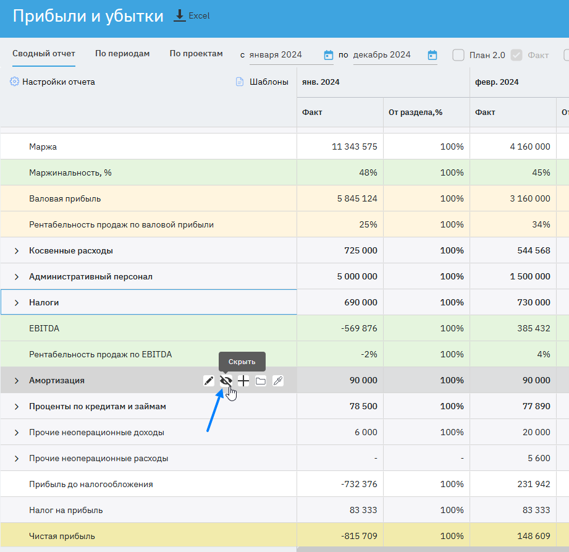The image size is (569, 552).
Task: Open the Сводный отчет tab
Action: point(44,54)
